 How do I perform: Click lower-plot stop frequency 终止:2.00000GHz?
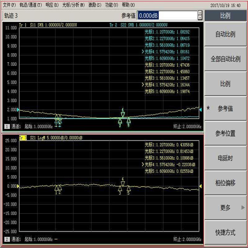pos(187,239)
